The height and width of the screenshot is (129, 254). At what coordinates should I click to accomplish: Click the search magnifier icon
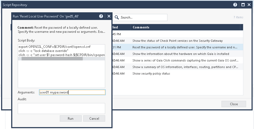click(117, 17)
